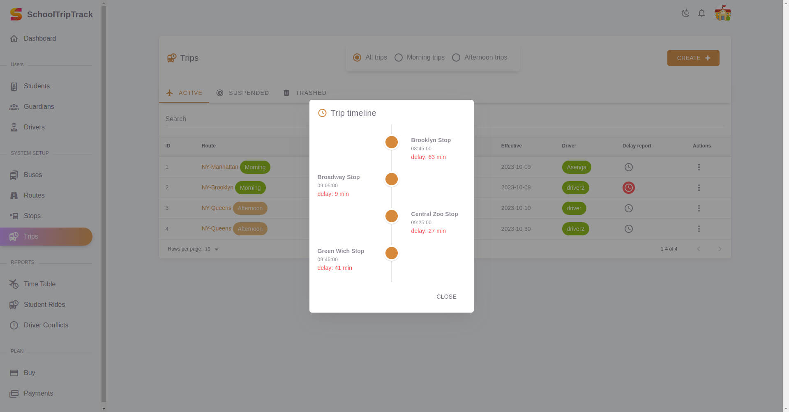Open the Buses section in sidebar
Viewport: 789px width, 412px height.
(33, 175)
